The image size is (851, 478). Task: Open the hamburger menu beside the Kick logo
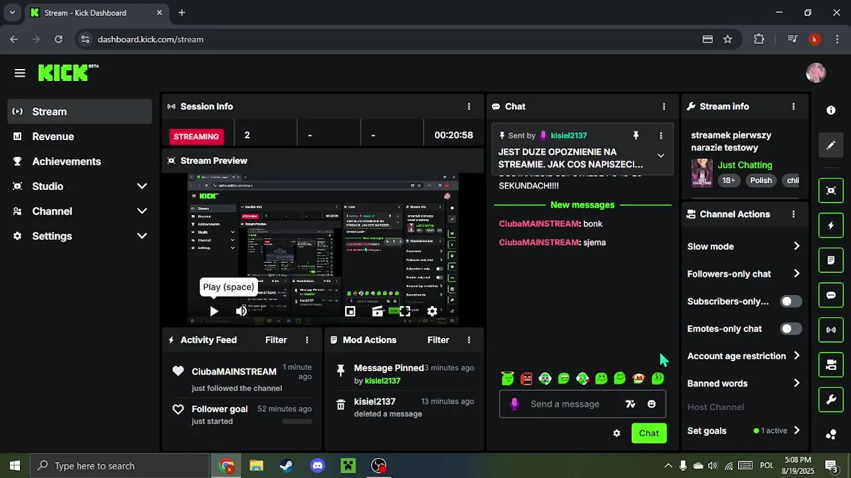pos(20,73)
